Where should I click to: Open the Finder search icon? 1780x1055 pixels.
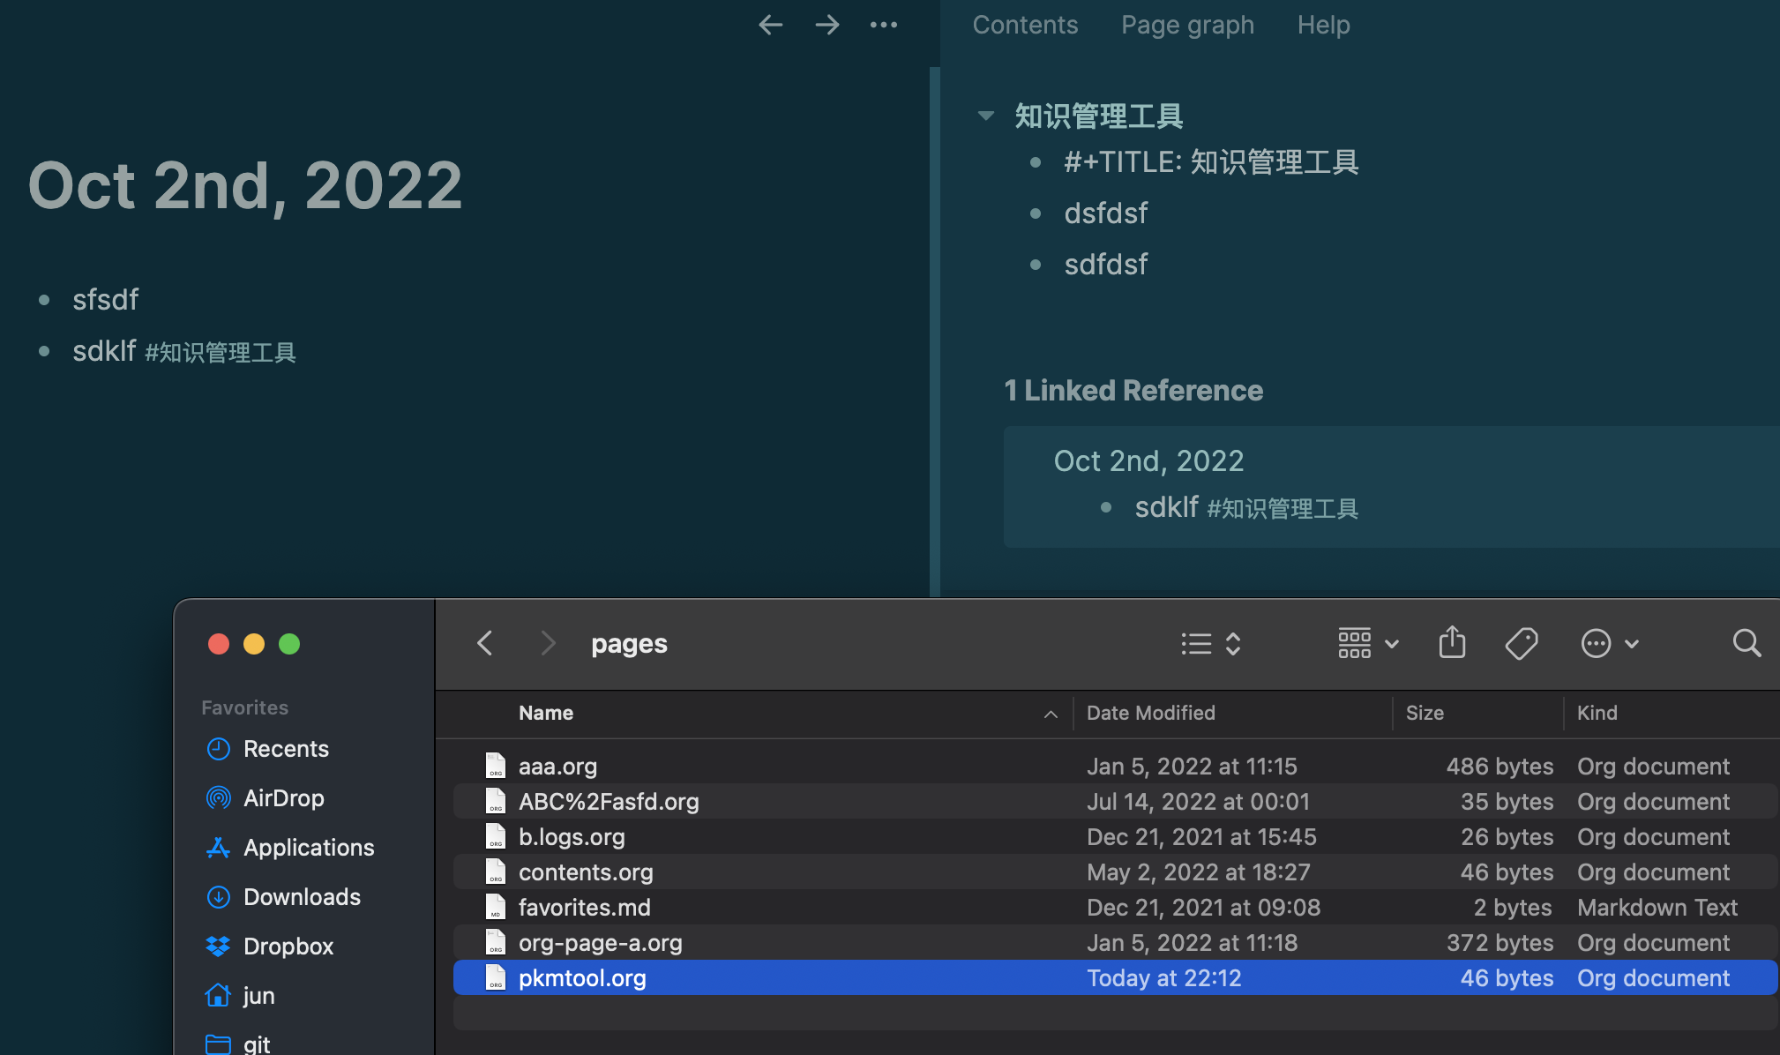1746,643
